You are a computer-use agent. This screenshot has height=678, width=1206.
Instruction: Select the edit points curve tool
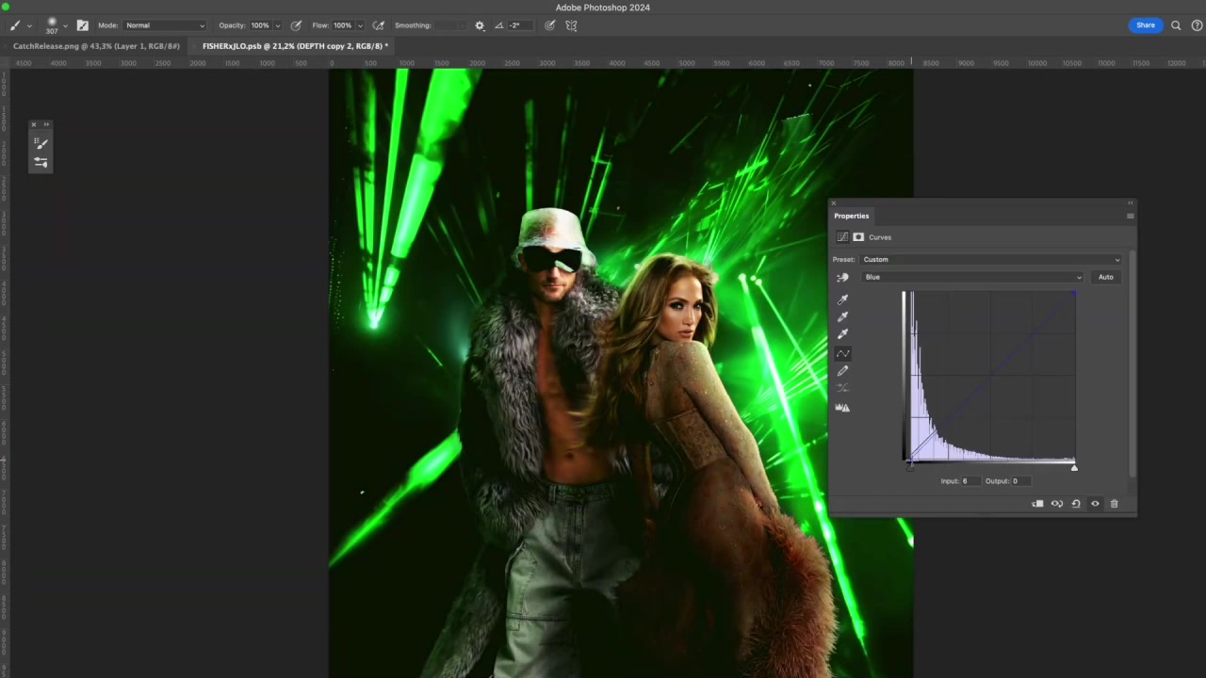pos(842,353)
